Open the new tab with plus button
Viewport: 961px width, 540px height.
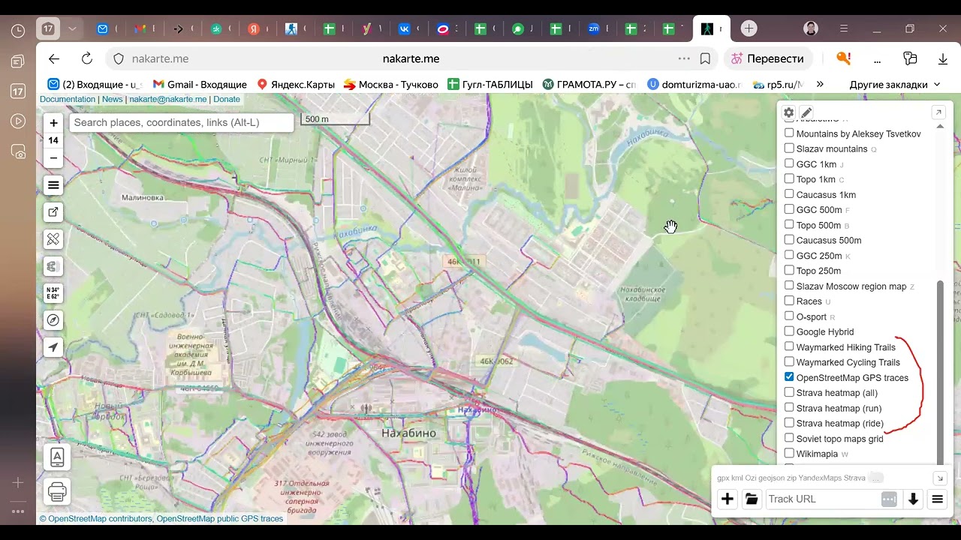pyautogui.click(x=749, y=28)
